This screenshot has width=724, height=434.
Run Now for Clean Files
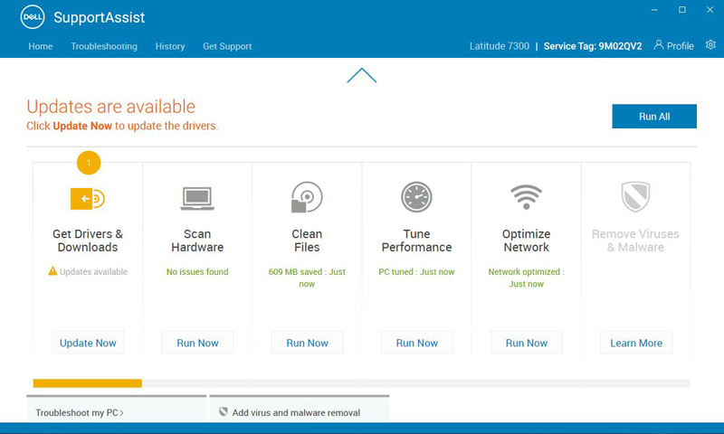[x=307, y=343]
